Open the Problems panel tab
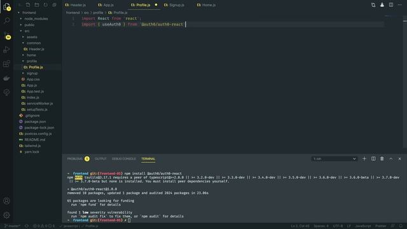The image size is (407, 229). click(78, 158)
